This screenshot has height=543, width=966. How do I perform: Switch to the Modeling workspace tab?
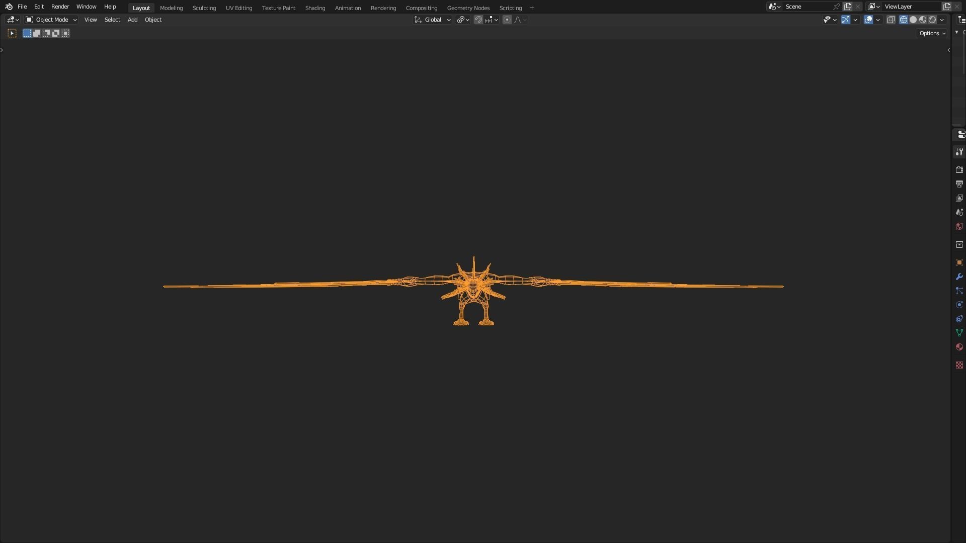click(x=171, y=8)
